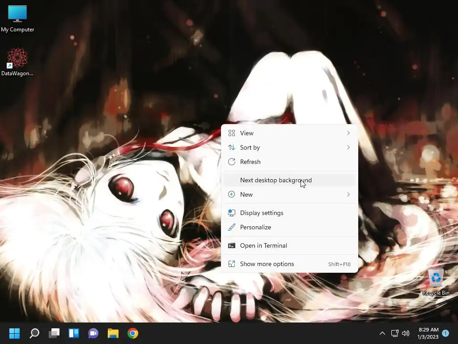Launch Google Chrome from taskbar

click(x=132, y=333)
